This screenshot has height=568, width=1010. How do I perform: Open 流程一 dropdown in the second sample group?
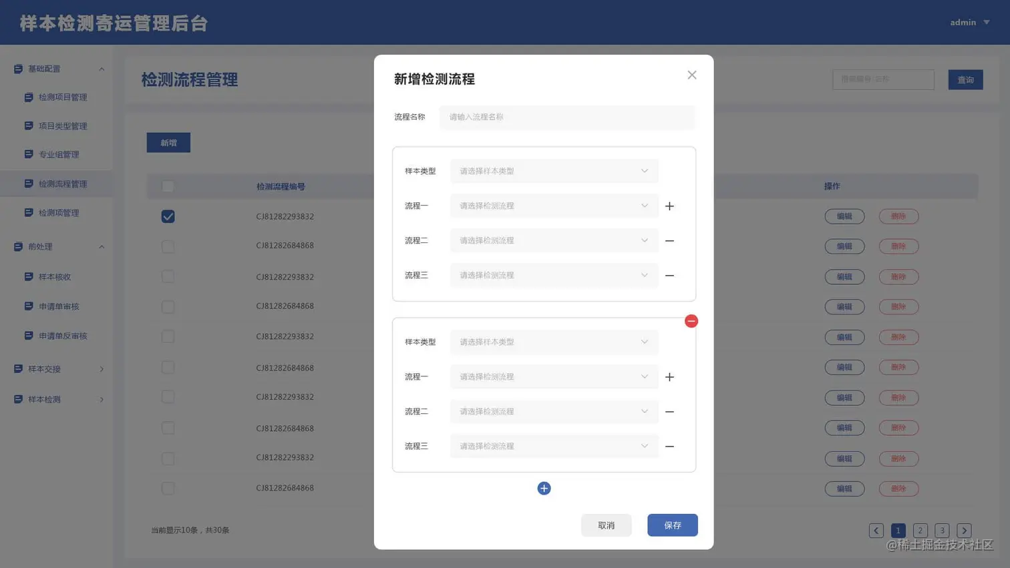554,376
